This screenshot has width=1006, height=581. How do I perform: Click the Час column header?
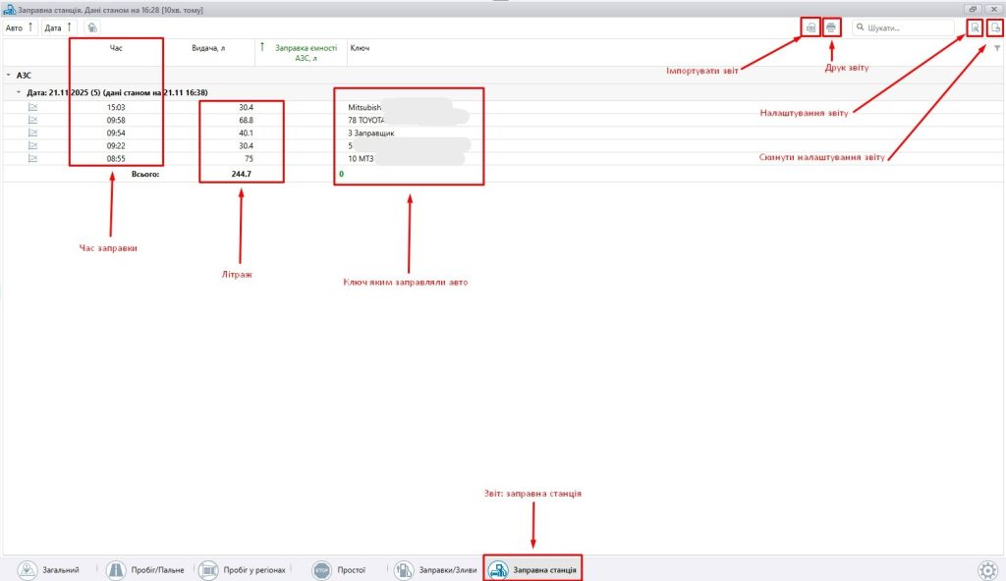pyautogui.click(x=116, y=48)
